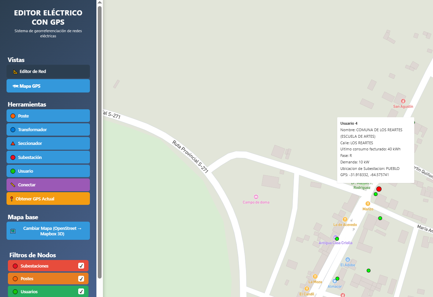The width and height of the screenshot is (433, 297).
Task: Select the Poste tool
Action: (x=48, y=116)
